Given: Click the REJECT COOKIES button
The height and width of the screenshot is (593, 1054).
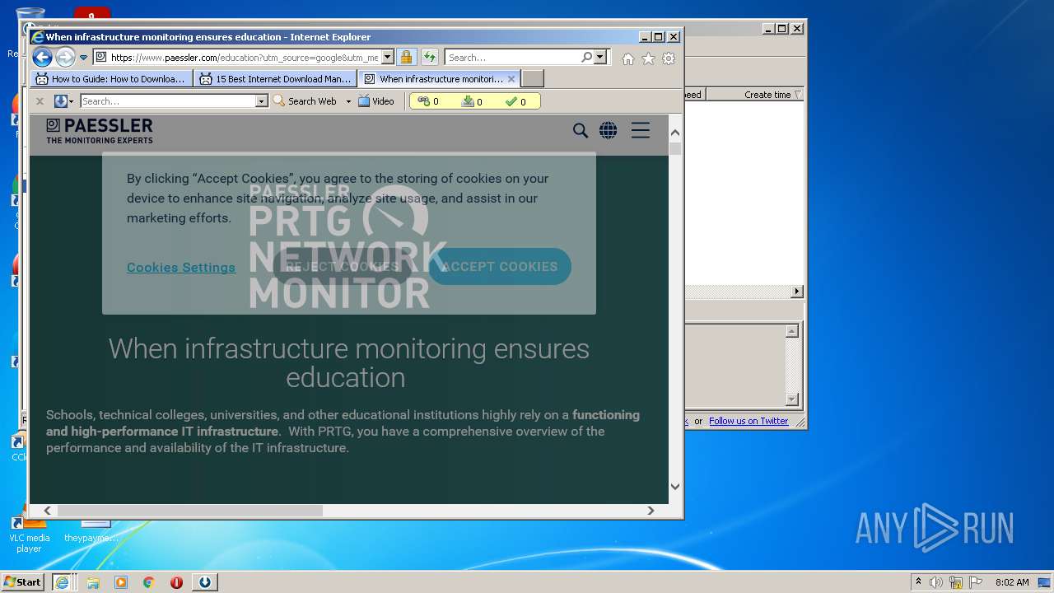Looking at the screenshot, I should (x=342, y=267).
